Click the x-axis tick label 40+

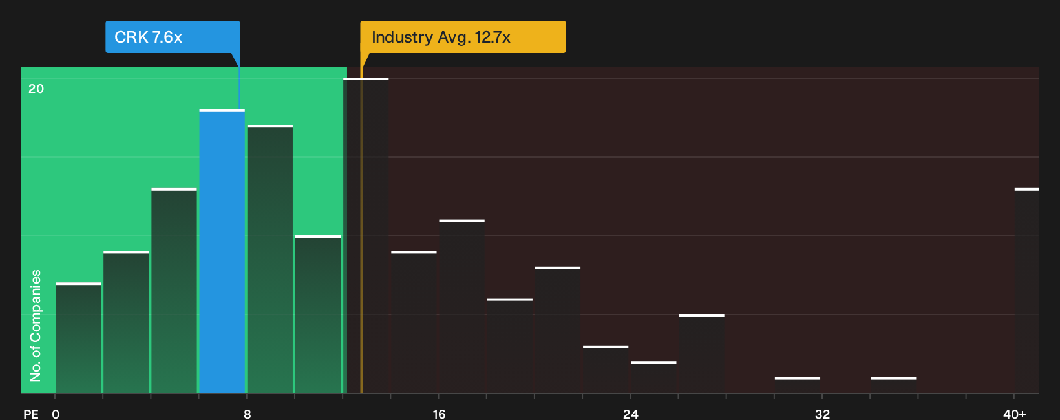(x=1015, y=414)
